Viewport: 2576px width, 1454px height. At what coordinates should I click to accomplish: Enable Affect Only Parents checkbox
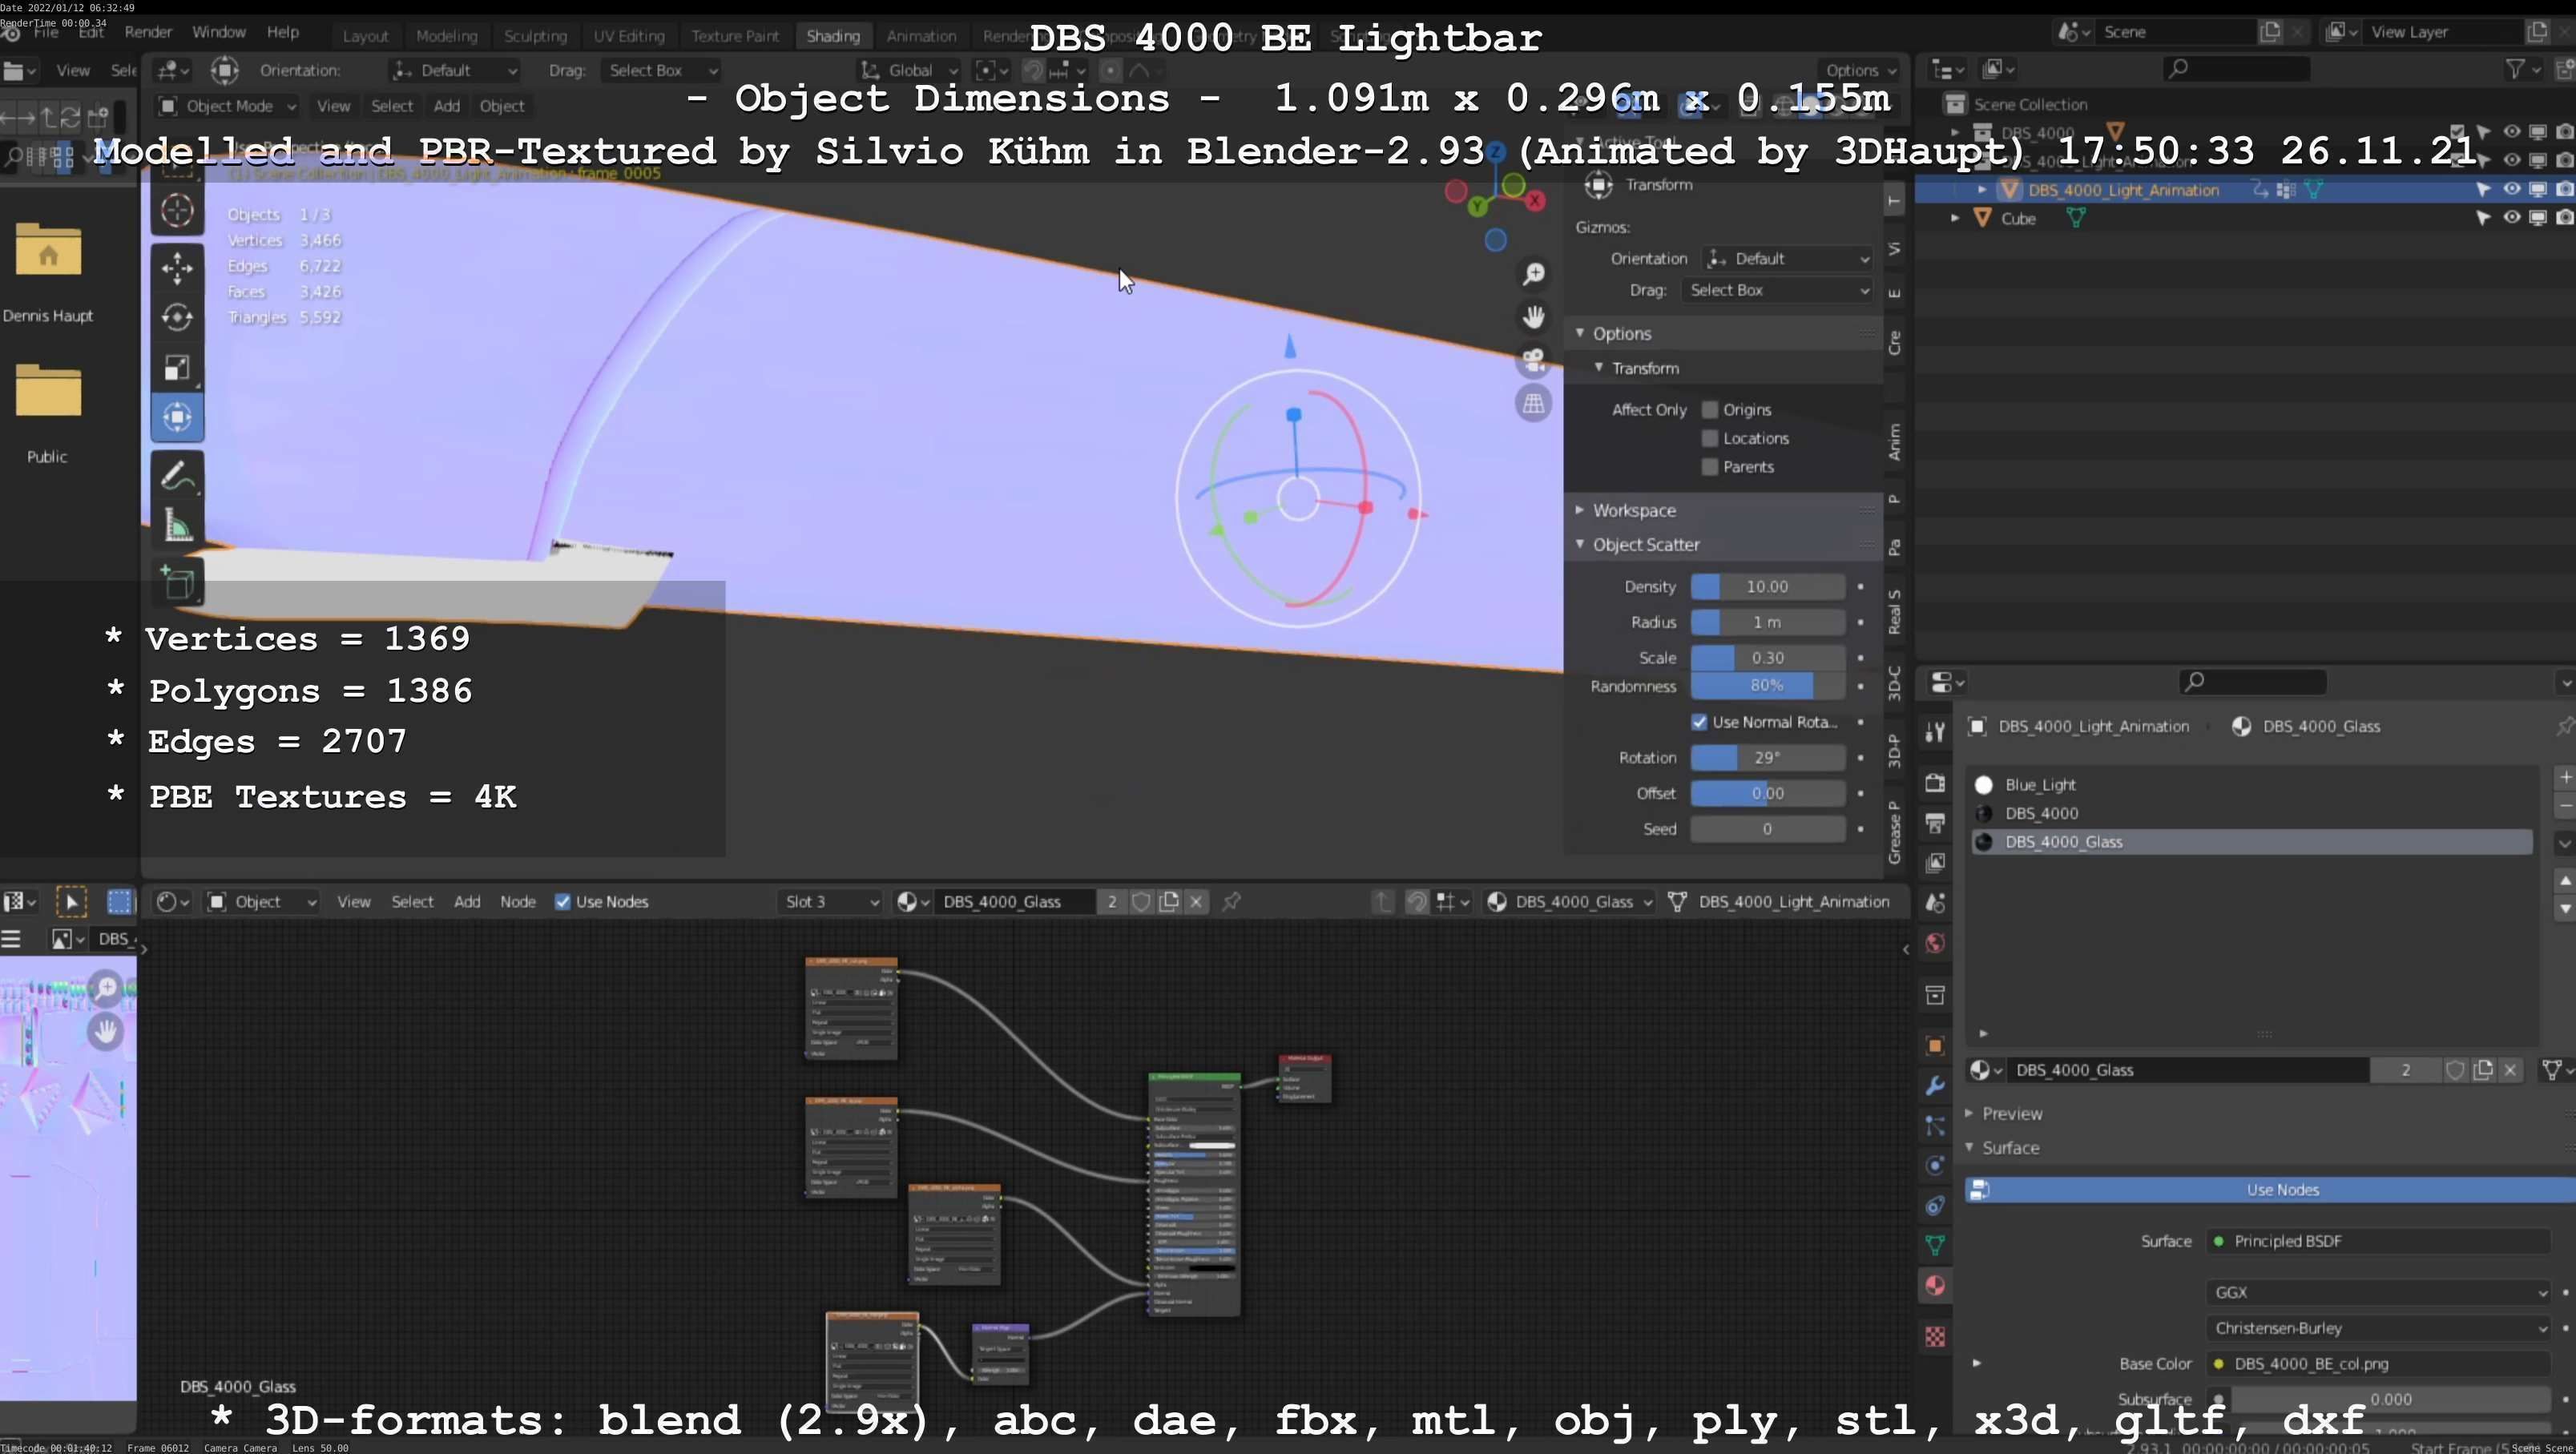pos(1710,467)
